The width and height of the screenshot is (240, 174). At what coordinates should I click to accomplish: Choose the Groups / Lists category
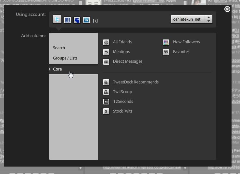pyautogui.click(x=65, y=58)
